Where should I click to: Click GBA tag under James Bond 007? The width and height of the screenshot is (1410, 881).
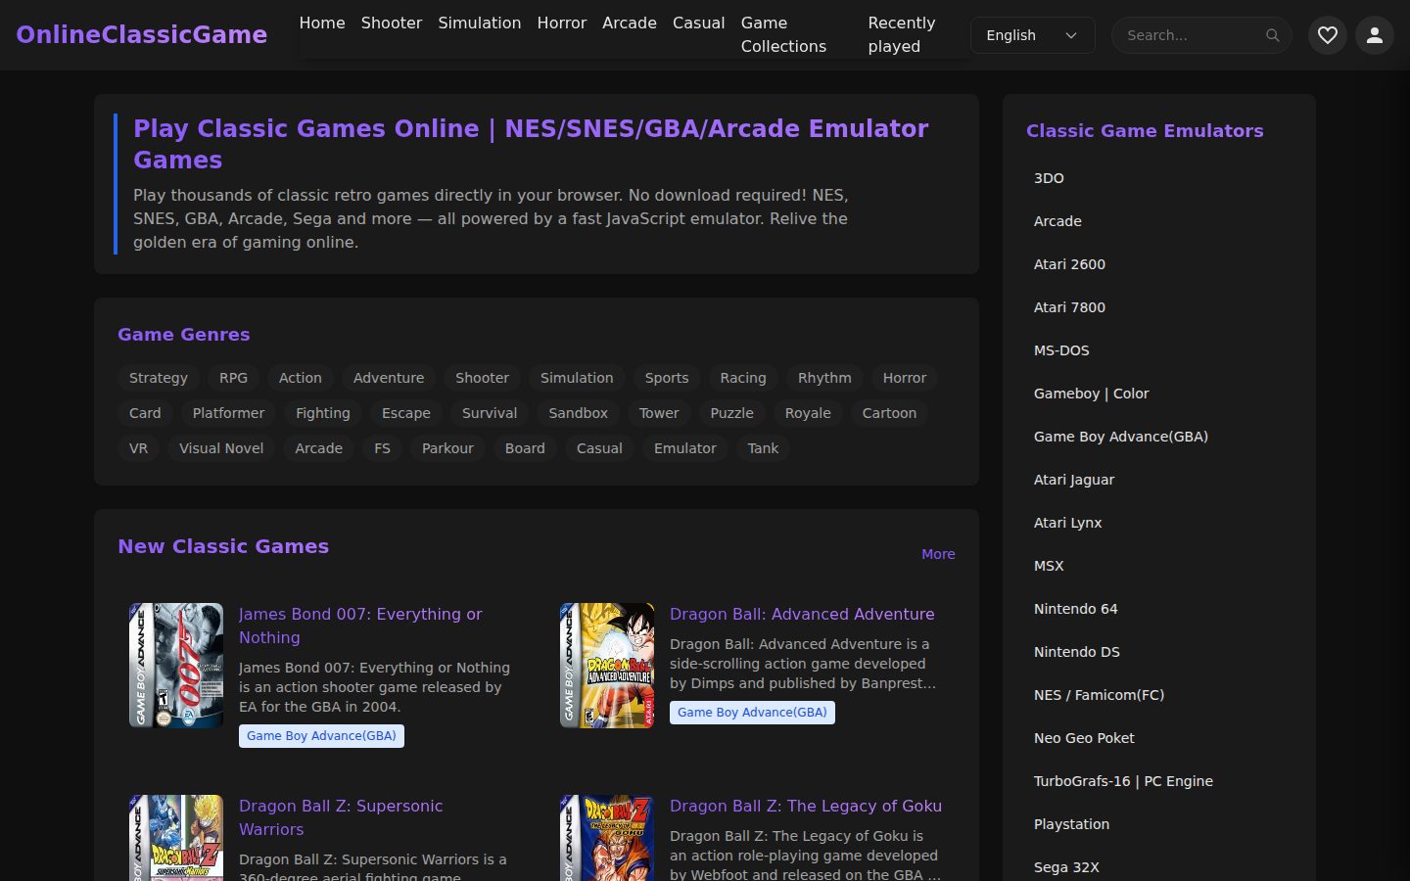pos(321,736)
